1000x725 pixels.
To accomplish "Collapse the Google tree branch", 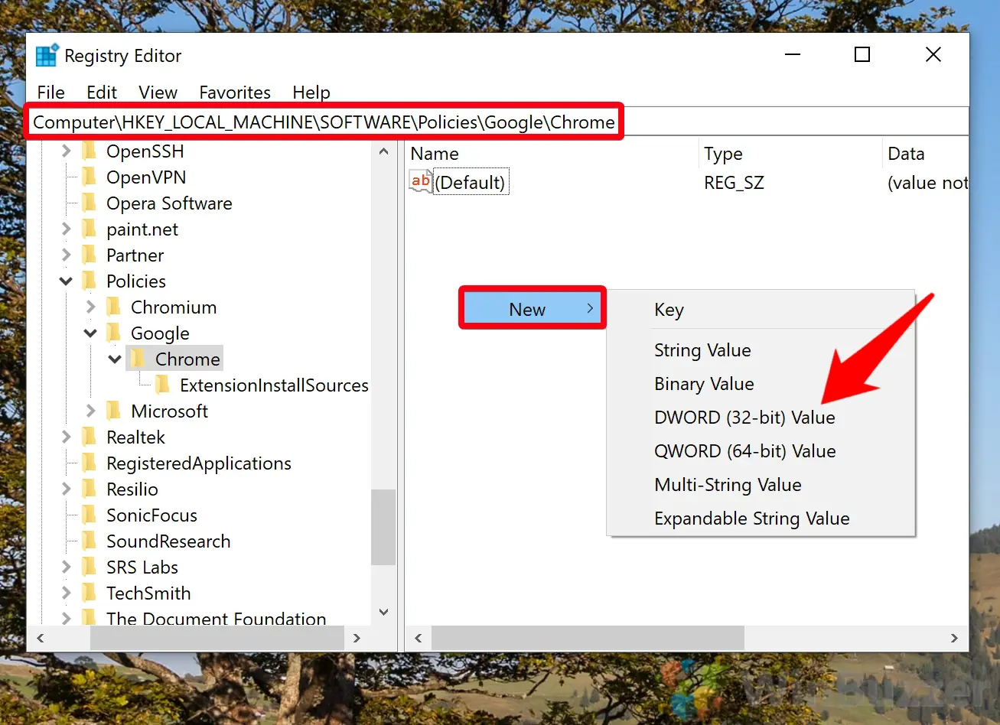I will tap(90, 333).
